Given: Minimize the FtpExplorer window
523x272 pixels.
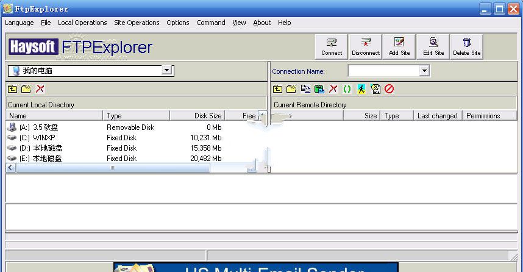Looking at the screenshot, I should pyautogui.click(x=485, y=9).
